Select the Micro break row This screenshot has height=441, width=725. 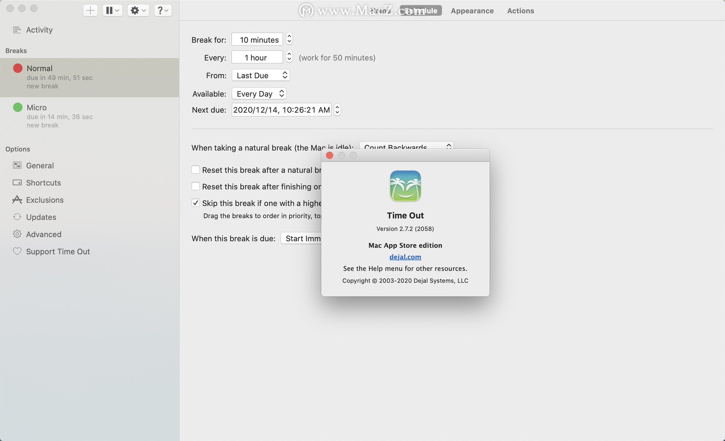[89, 116]
